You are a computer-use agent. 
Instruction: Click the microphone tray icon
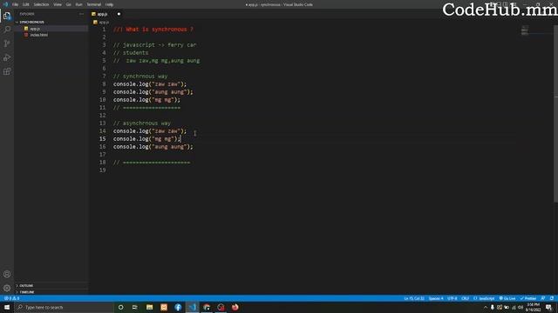[493, 307]
